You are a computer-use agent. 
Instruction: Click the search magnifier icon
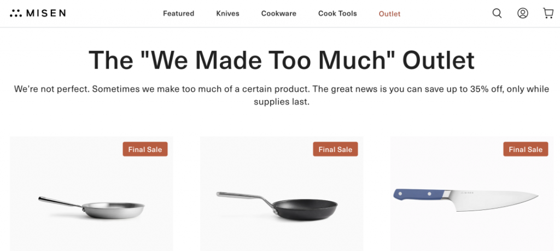pyautogui.click(x=497, y=14)
